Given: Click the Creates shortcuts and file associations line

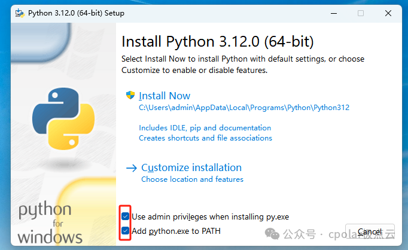Looking at the screenshot, I should coord(205,138).
